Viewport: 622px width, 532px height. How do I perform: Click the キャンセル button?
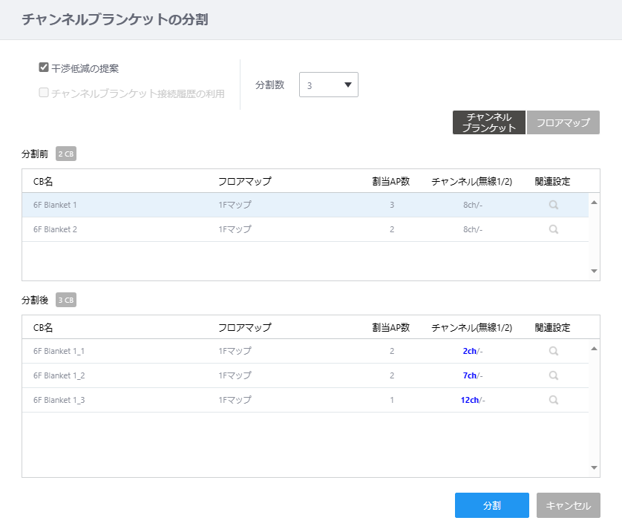[568, 505]
